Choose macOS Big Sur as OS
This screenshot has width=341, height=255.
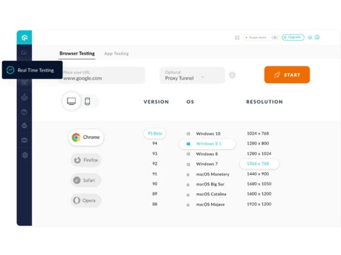click(210, 184)
